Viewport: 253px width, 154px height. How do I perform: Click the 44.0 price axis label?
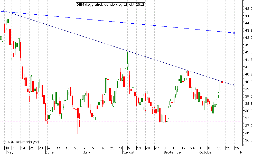tap(249, 23)
